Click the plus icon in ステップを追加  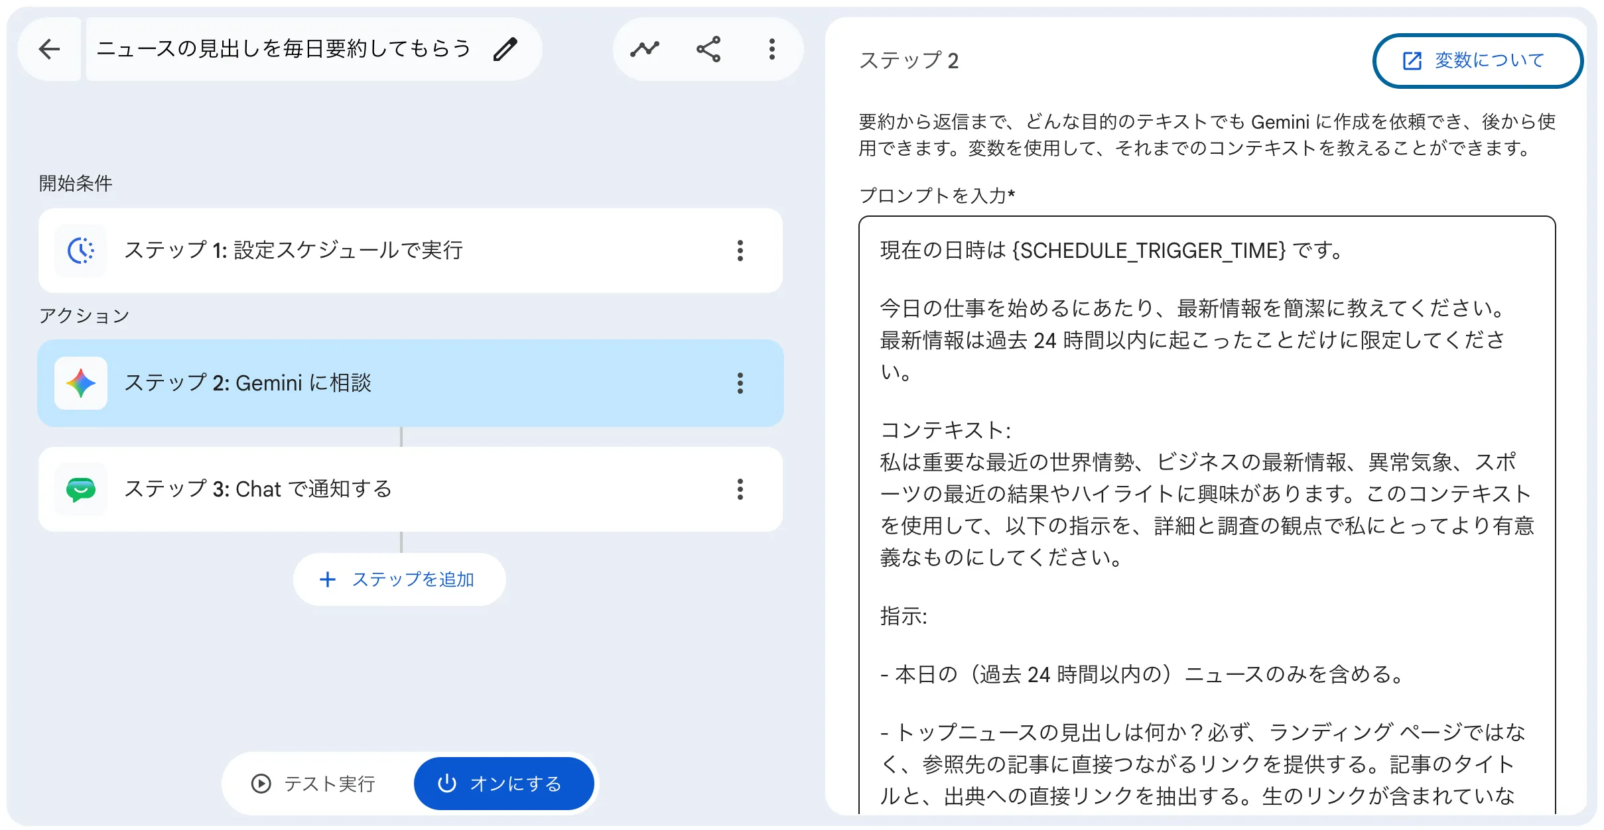click(x=328, y=579)
